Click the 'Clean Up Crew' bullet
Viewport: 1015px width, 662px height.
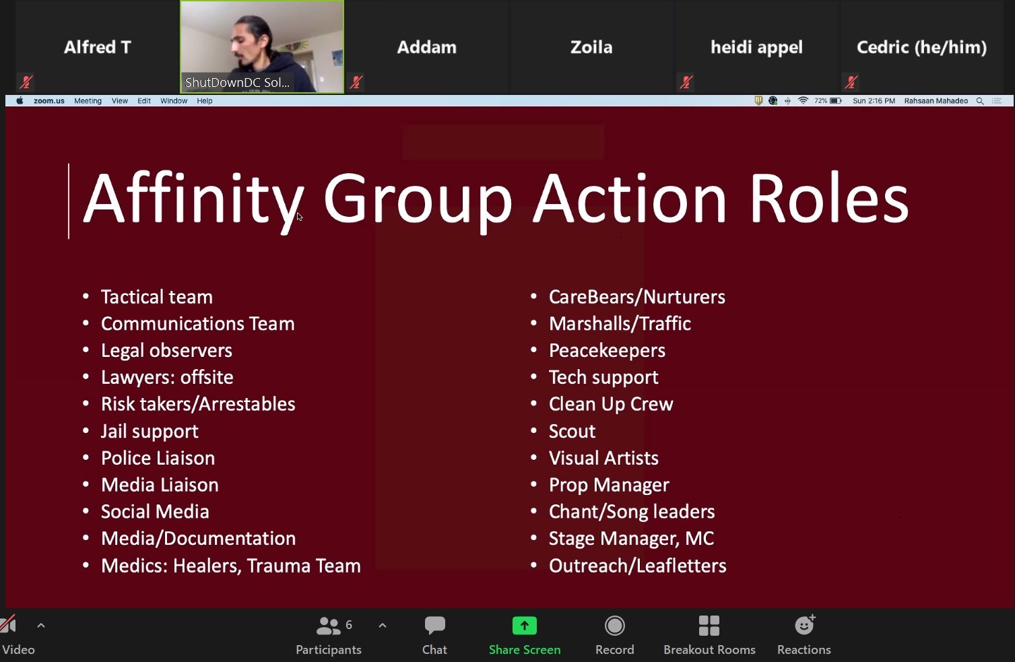[x=611, y=404]
